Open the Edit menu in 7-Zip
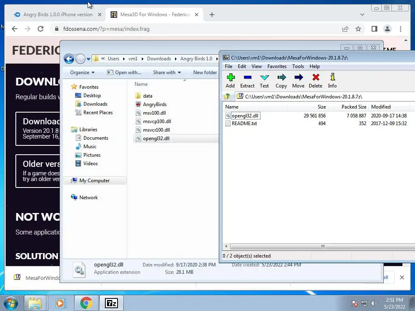The image size is (415, 311). [242, 66]
